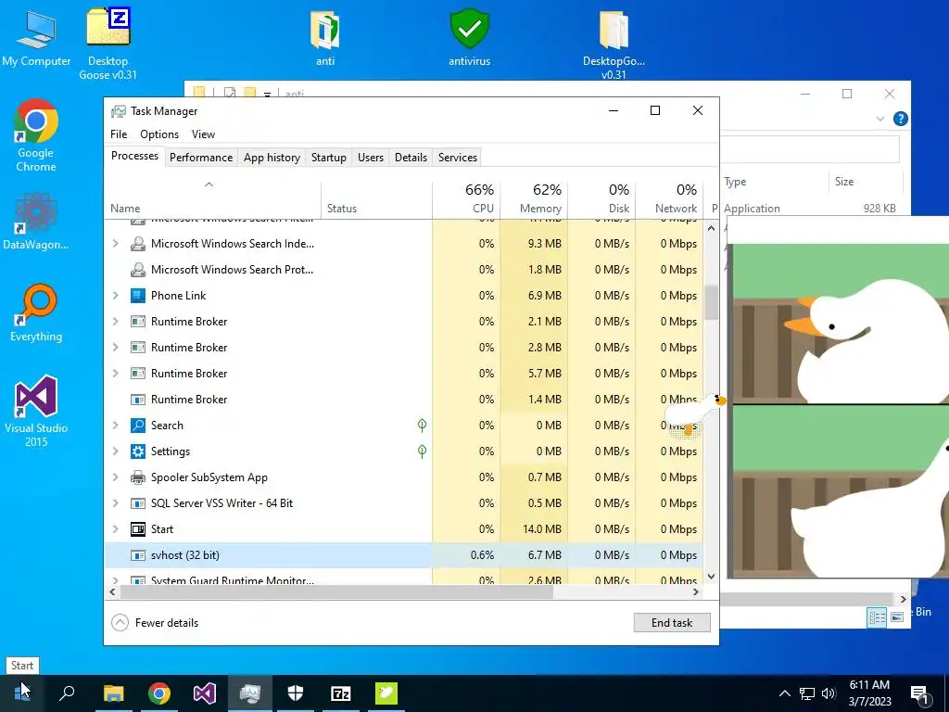
Task: Open antivirus shield desktop icon
Action: click(469, 37)
